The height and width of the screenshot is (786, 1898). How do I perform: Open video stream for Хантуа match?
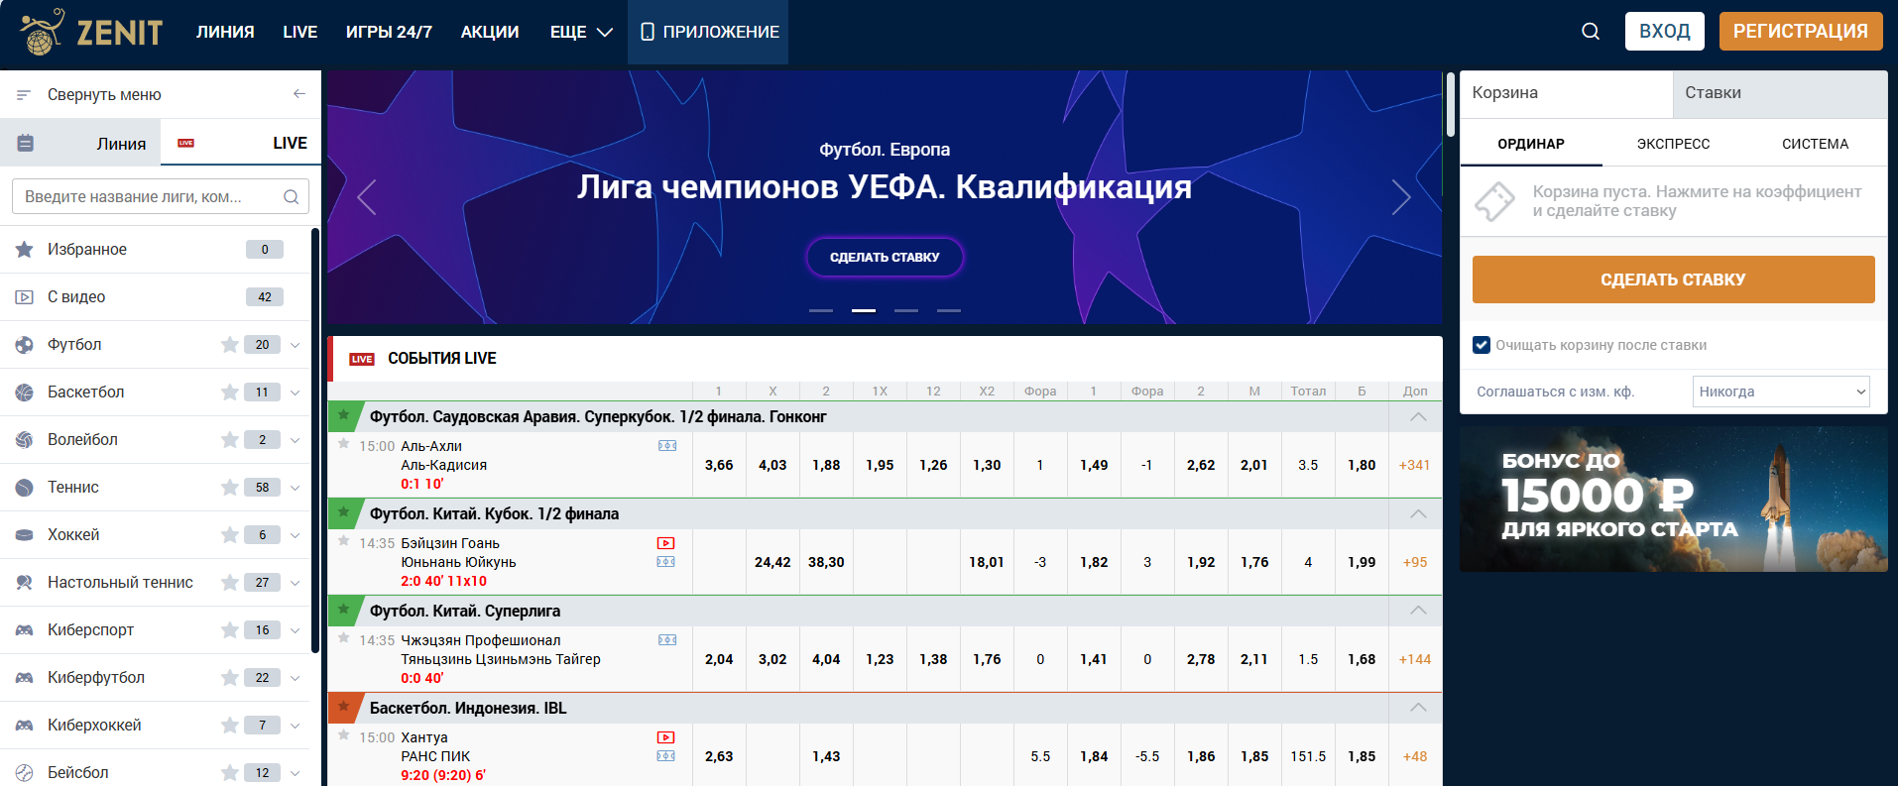tap(666, 737)
